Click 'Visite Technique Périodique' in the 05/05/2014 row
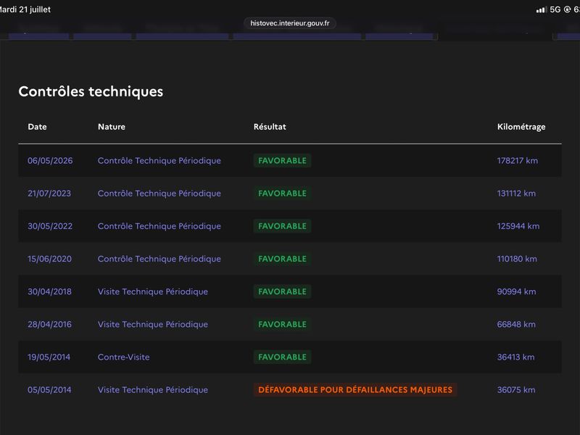The width and height of the screenshot is (580, 435). click(x=153, y=390)
